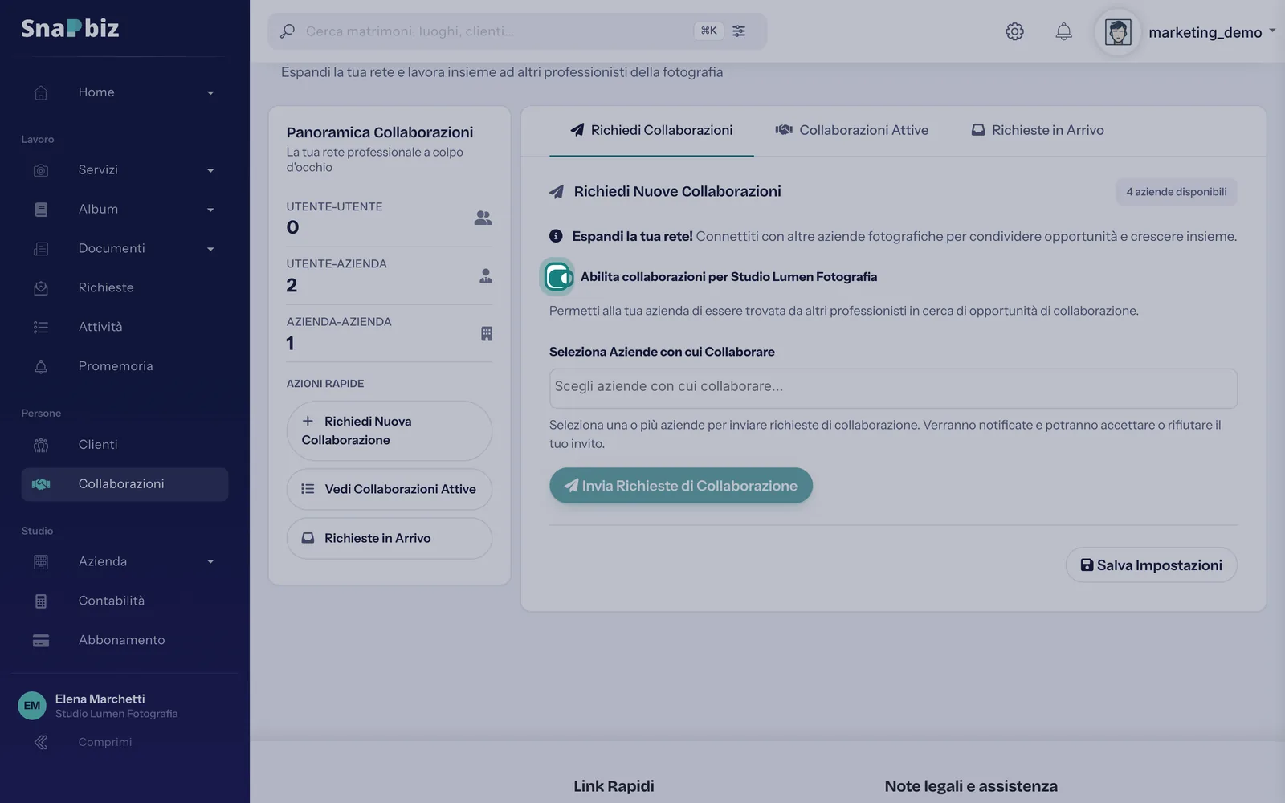Click the Home house icon in sidebar
The image size is (1285, 803).
pos(41,92)
